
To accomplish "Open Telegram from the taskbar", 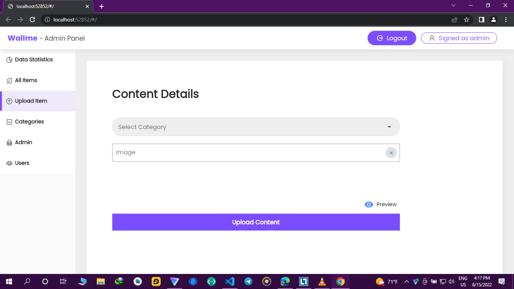I will click(248, 281).
